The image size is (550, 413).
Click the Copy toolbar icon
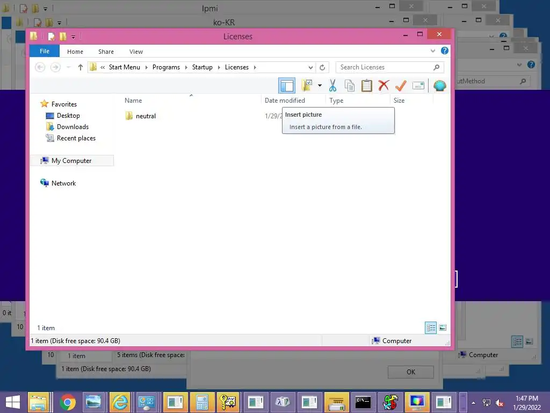point(349,86)
